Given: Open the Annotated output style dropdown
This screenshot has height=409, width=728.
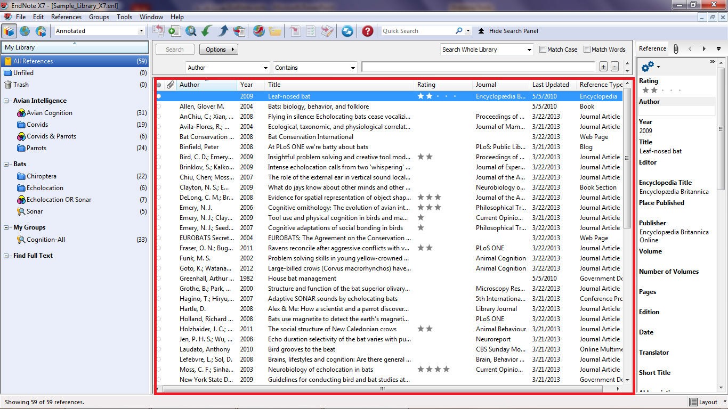Looking at the screenshot, I should [141, 31].
